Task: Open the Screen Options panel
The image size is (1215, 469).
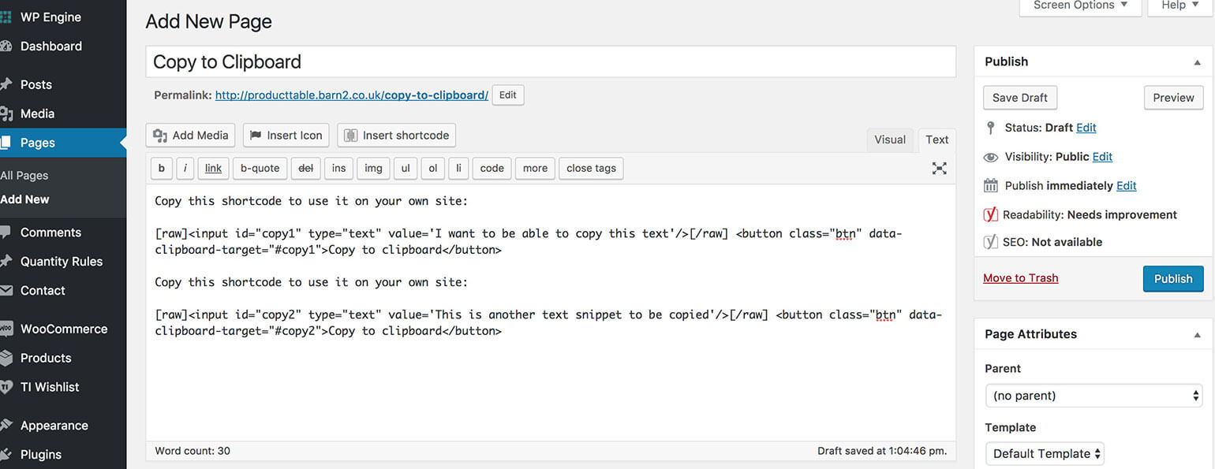Action: 1079,6
